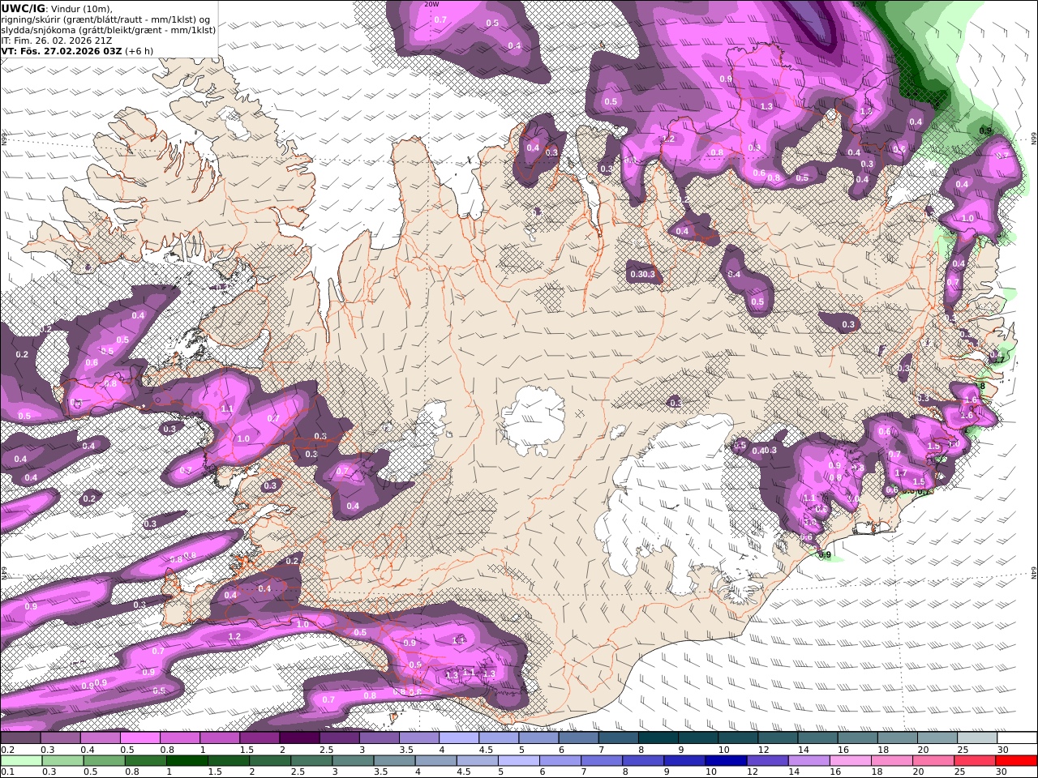Pick the pale grey legend swatch labeled 25
The width and height of the screenshot is (1038, 778).
pos(977,738)
